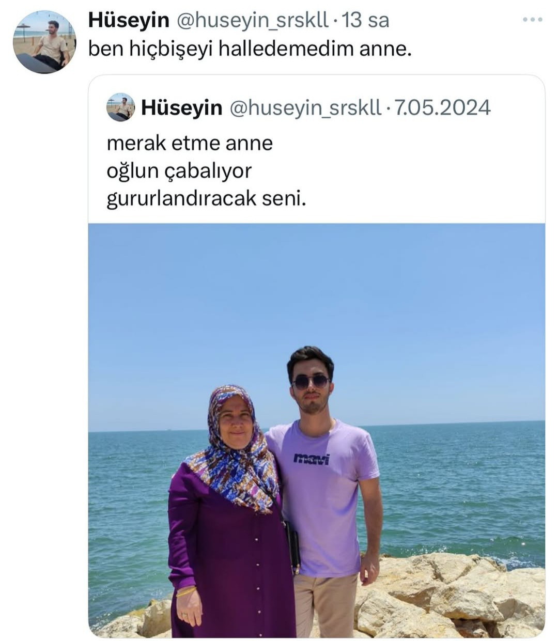
Task: Open Hüseyin's large profile avatar
Action: coord(44,42)
